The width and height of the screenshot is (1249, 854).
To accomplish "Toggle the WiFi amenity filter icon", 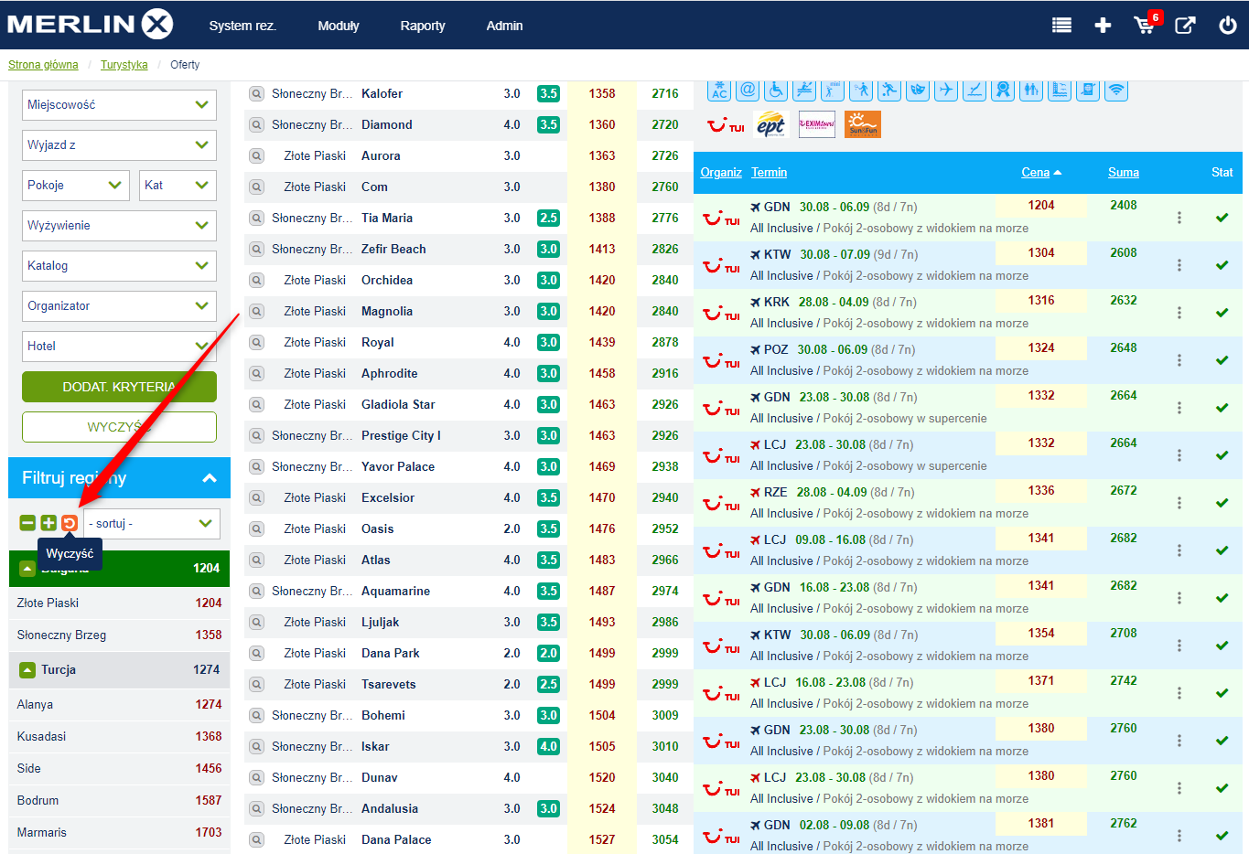I will [1115, 91].
